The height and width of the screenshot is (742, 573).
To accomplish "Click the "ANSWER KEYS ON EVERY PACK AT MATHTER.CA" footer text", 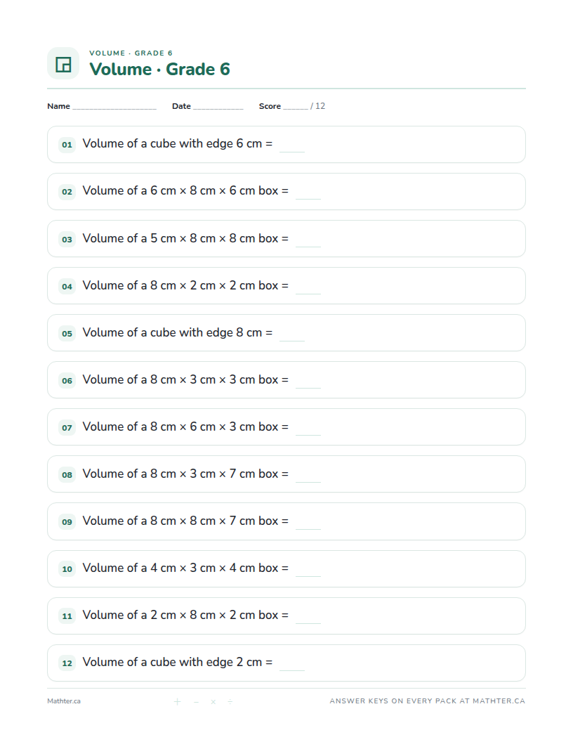I will [x=428, y=701].
